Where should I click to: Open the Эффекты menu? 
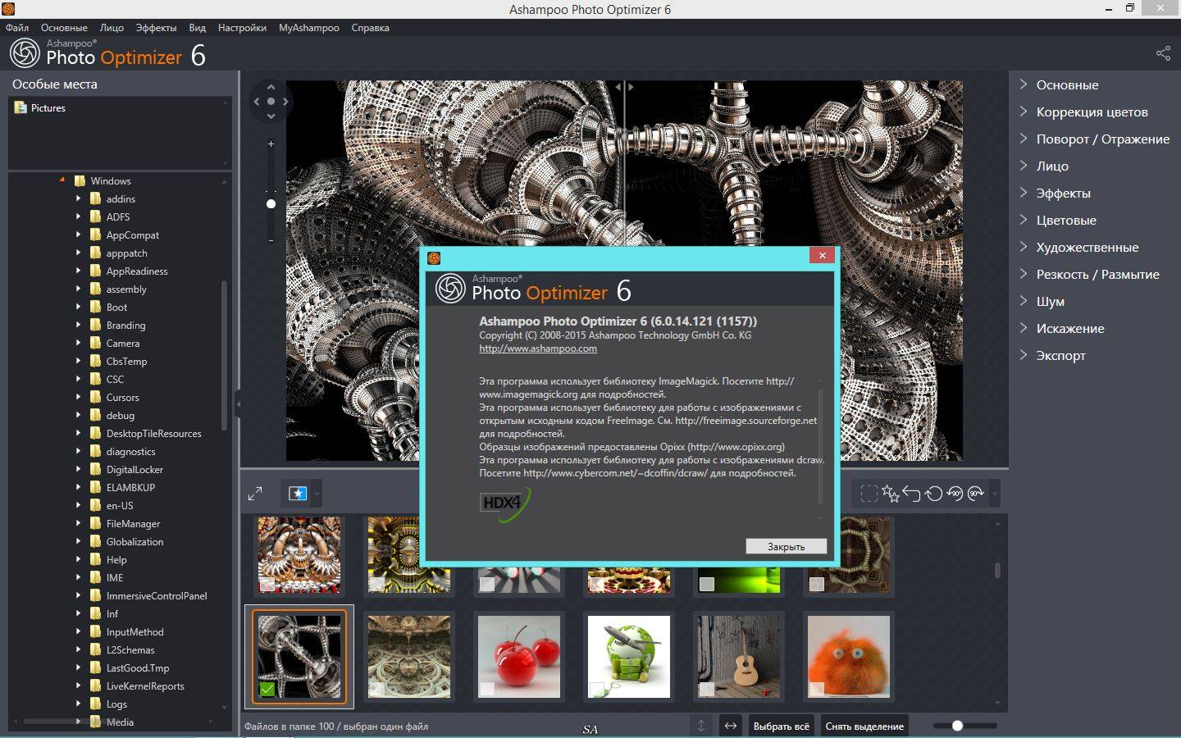coord(156,28)
